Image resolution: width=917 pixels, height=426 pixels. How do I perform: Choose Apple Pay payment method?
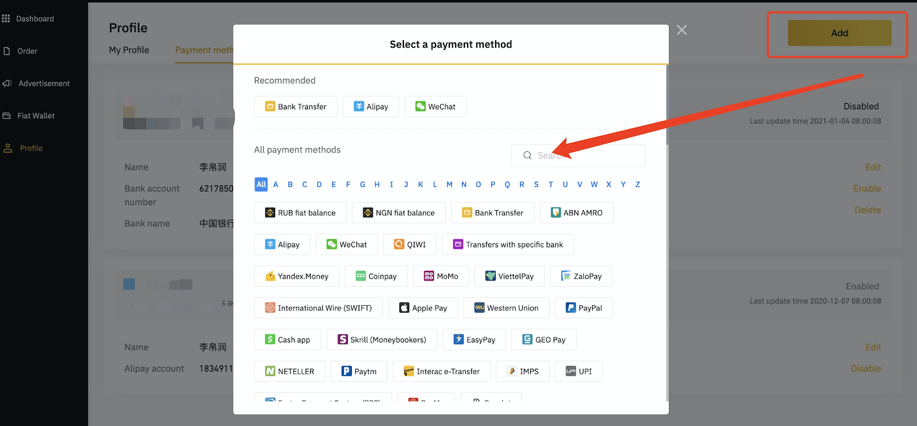point(423,308)
